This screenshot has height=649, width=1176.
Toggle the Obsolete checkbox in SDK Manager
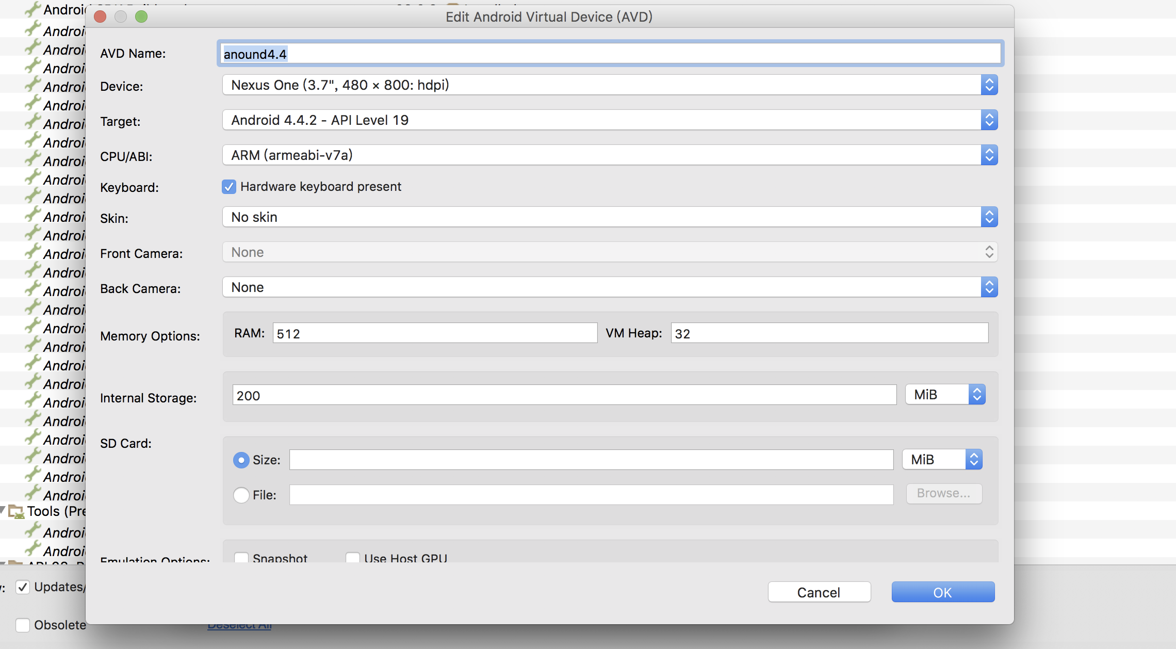[x=23, y=625]
